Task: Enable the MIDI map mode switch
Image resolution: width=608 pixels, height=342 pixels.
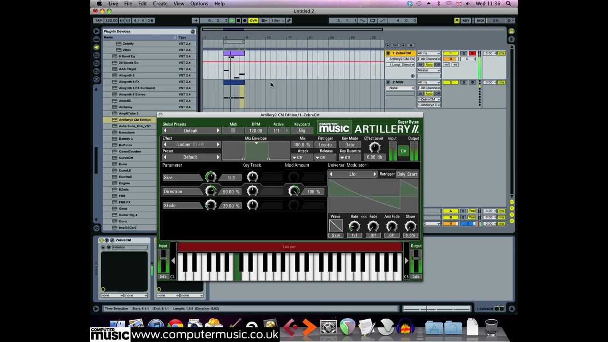Action: pyautogui.click(x=480, y=20)
